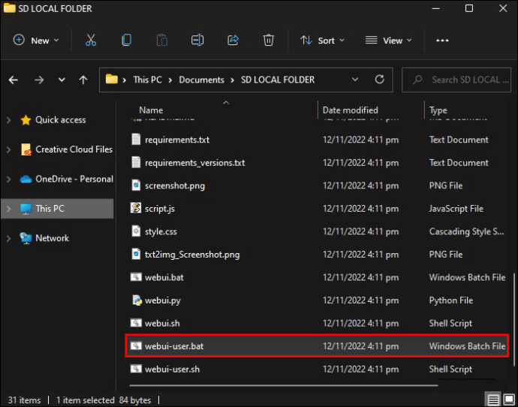The image size is (518, 407).
Task: Select This PC in navigation pane
Action: [x=50, y=209]
